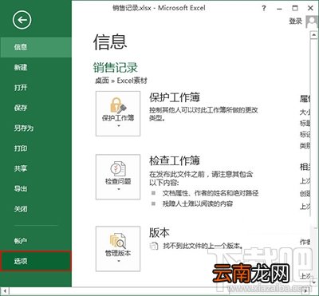Screen dimensions: 319x296
Task: Choose 导出 in the sidebar
Action: [36, 189]
